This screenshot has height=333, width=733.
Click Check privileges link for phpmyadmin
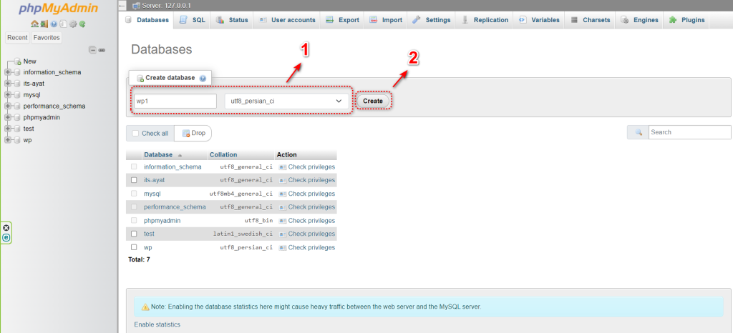pos(311,221)
